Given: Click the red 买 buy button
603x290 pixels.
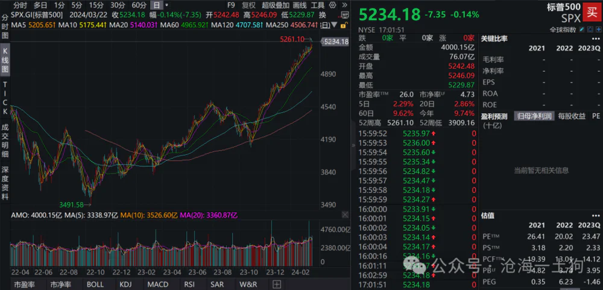Looking at the screenshot, I should pyautogui.click(x=593, y=12).
